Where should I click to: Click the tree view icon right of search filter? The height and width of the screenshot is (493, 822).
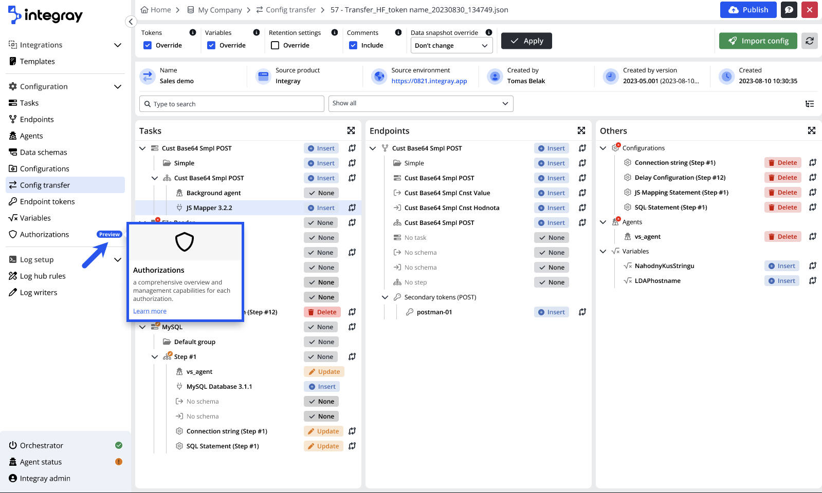pyautogui.click(x=810, y=104)
